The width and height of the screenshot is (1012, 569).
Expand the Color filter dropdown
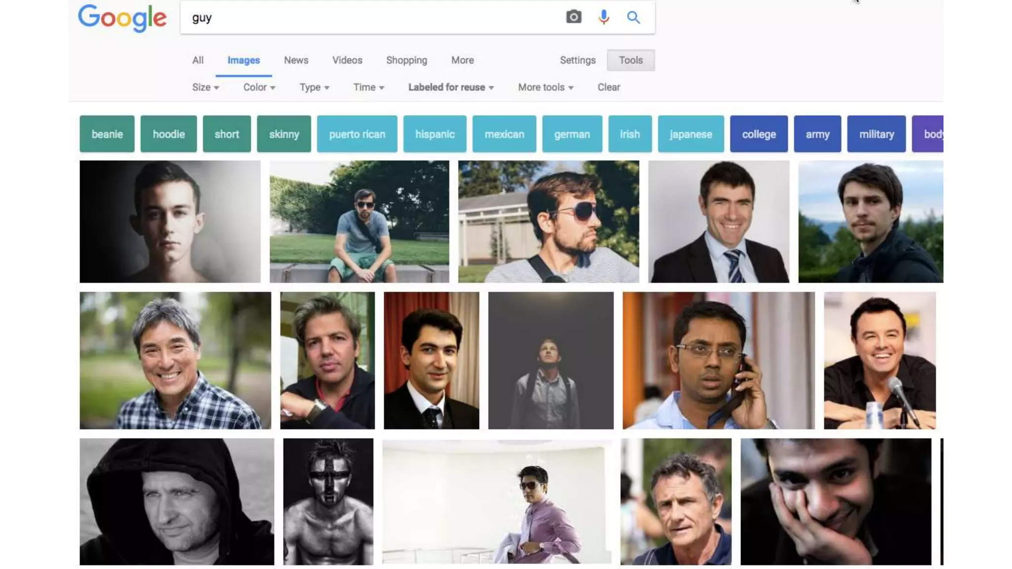(259, 87)
